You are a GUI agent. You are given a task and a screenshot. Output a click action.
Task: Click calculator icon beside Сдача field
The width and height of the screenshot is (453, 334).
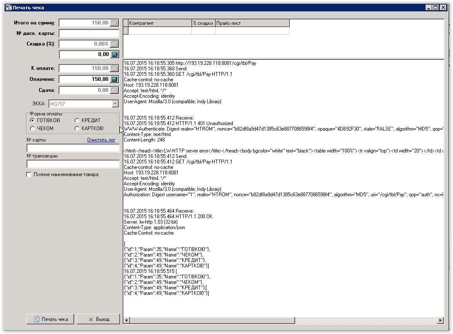pos(115,90)
